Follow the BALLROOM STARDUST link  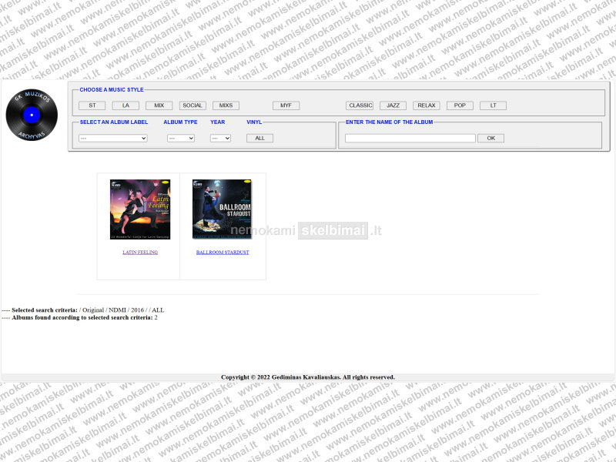(223, 253)
